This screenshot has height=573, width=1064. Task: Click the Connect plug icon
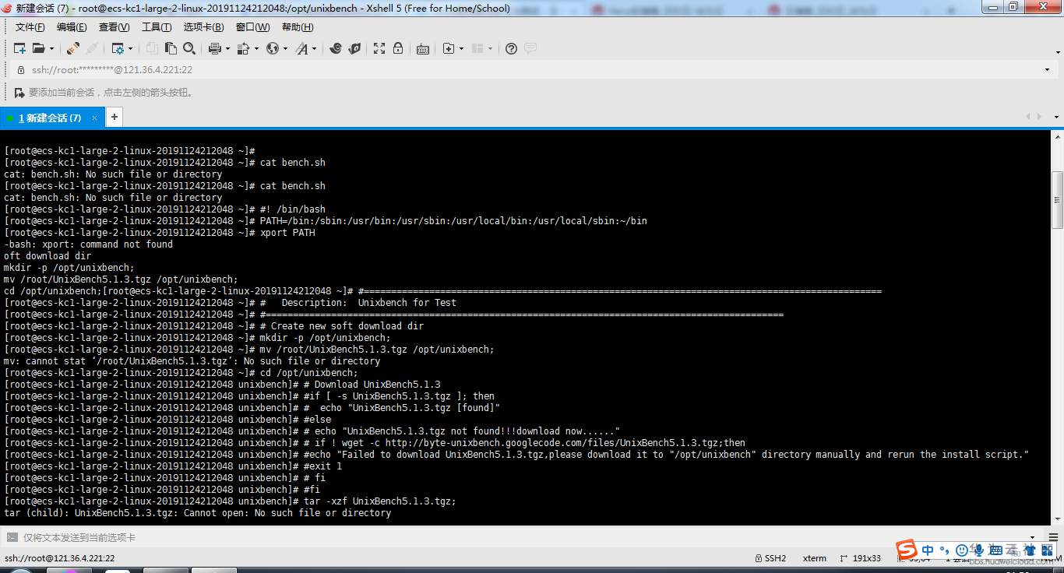pyautogui.click(x=72, y=48)
